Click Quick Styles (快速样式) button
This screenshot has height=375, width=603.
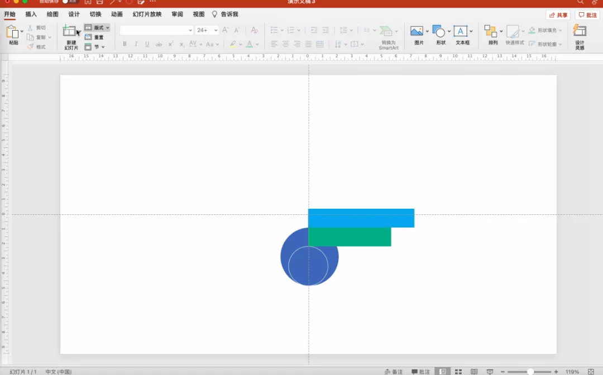515,35
